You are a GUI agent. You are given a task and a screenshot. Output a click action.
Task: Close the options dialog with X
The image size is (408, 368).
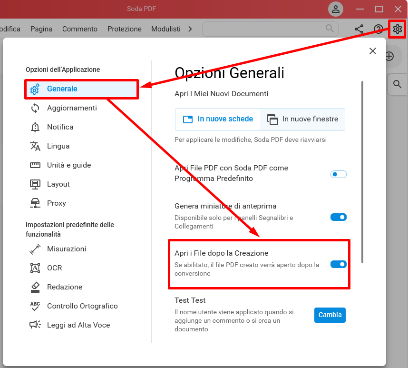coord(373,51)
